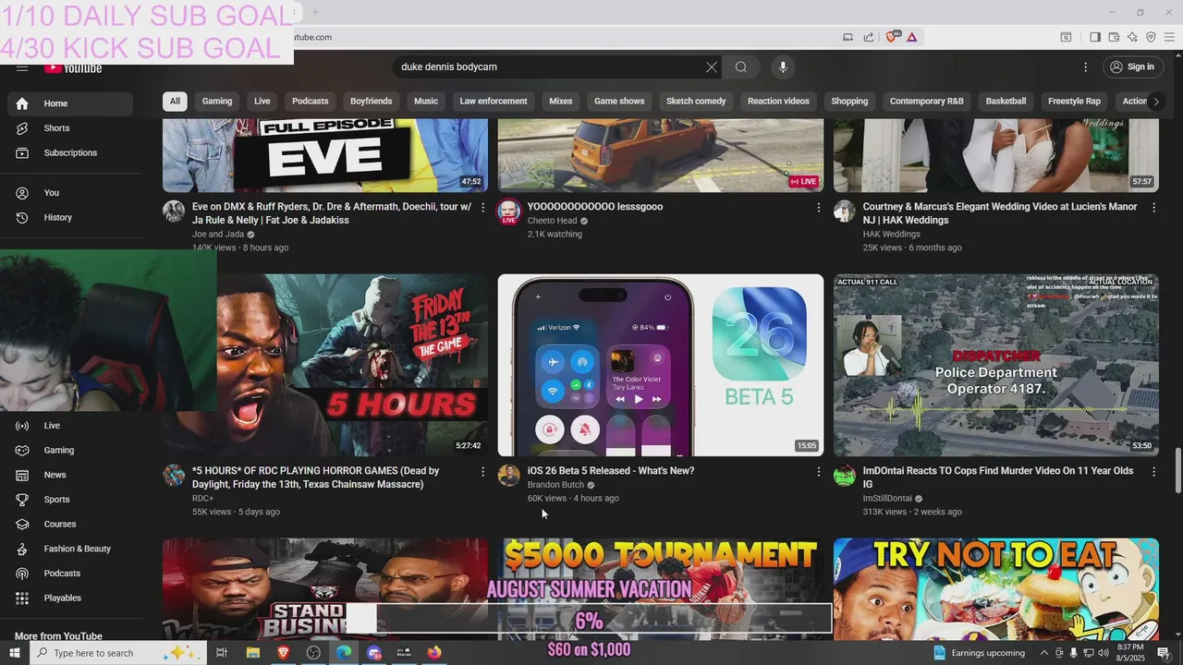Click the magnifier search button
Image resolution: width=1183 pixels, height=665 pixels.
[740, 67]
